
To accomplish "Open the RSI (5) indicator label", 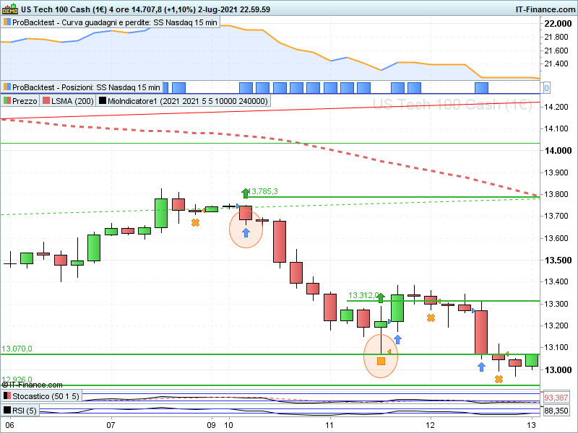I will point(20,410).
